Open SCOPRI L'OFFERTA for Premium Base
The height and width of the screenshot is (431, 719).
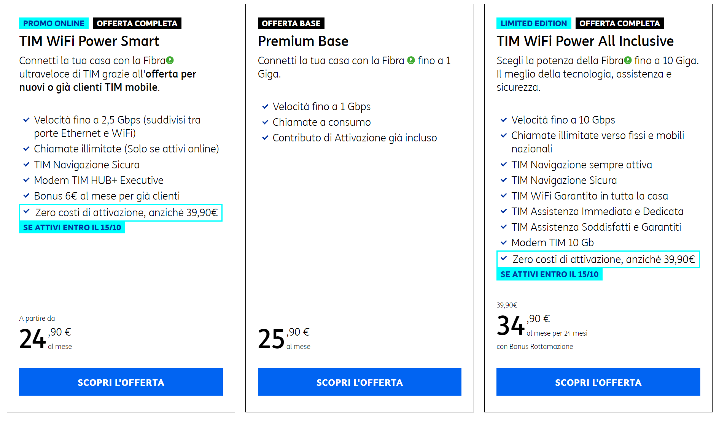pyautogui.click(x=359, y=382)
